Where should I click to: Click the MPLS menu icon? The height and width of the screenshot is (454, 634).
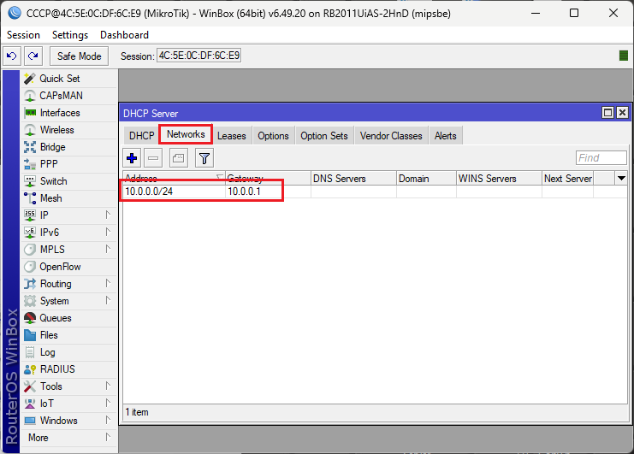[29, 250]
